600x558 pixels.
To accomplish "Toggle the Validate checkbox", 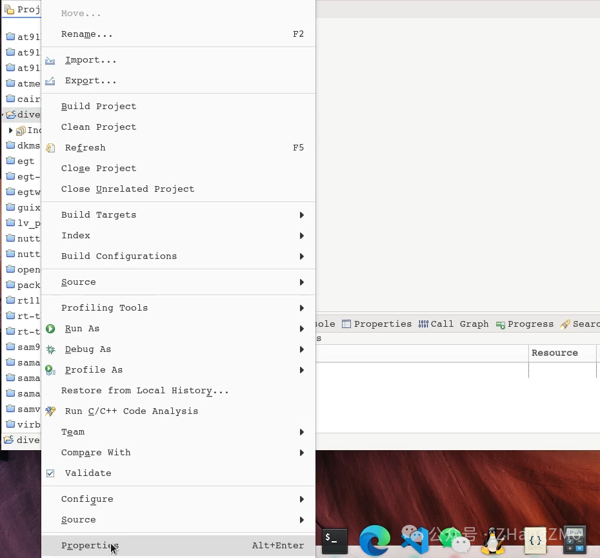I will 50,473.
